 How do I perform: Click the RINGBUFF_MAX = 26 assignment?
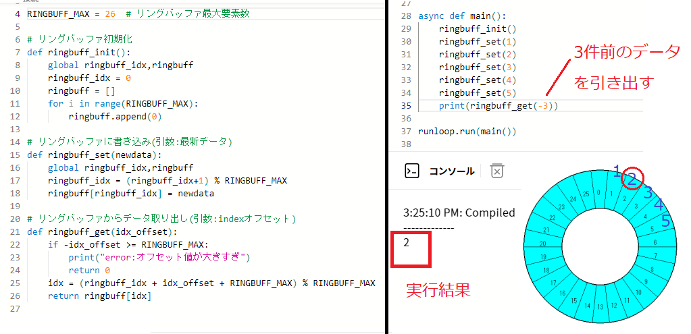66,14
